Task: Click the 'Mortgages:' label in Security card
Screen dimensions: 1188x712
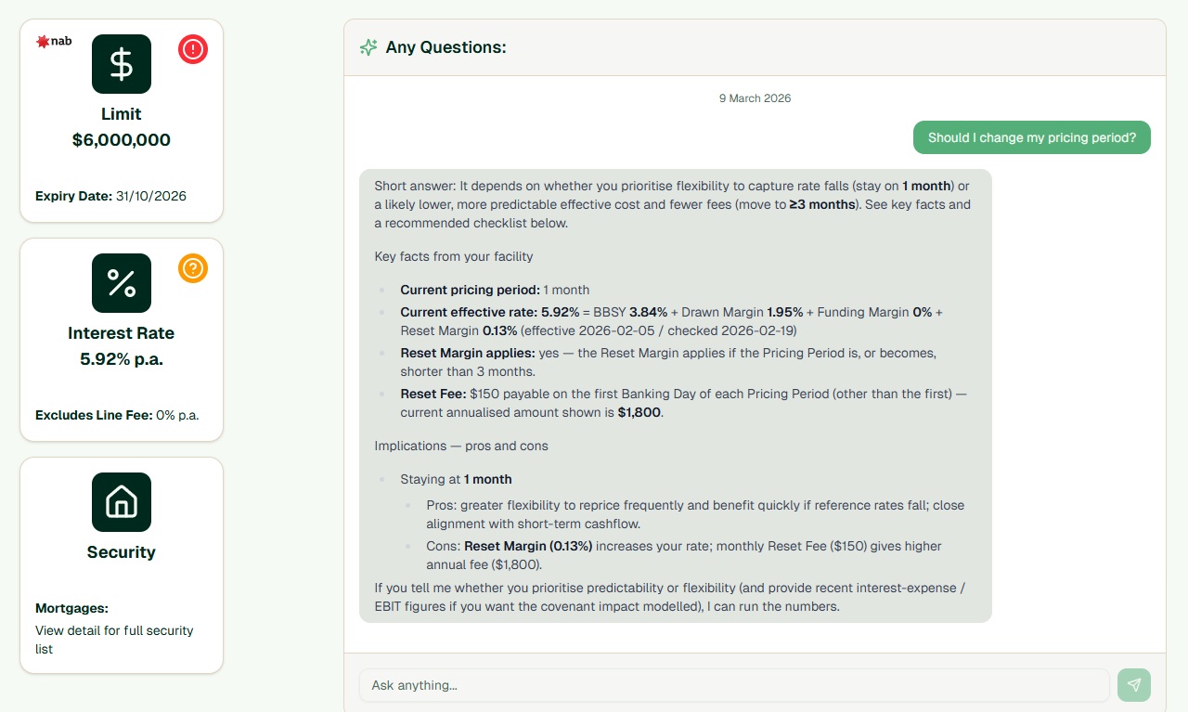Action: point(72,609)
